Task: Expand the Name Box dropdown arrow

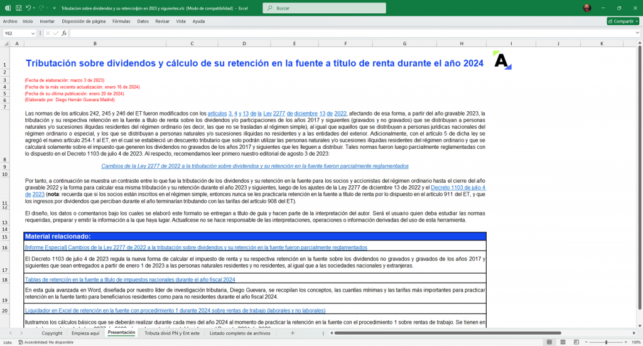Action: pos(33,34)
